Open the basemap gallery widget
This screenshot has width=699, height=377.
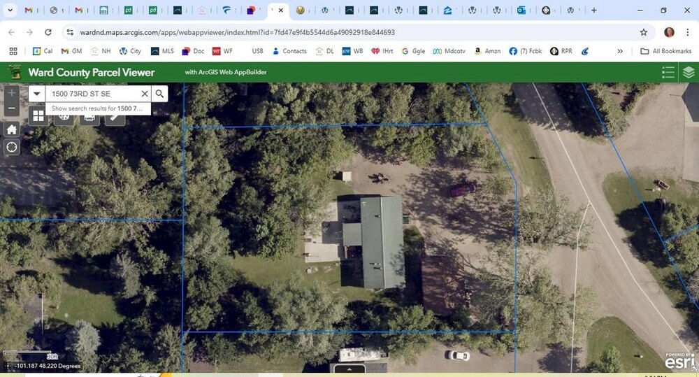[38, 116]
